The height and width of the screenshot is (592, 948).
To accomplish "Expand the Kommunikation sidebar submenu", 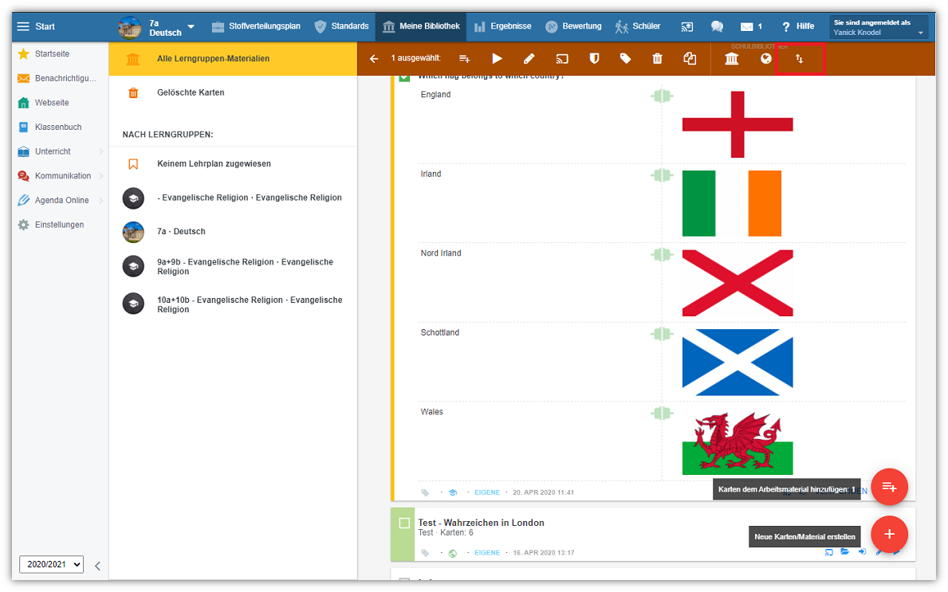I will (x=101, y=176).
